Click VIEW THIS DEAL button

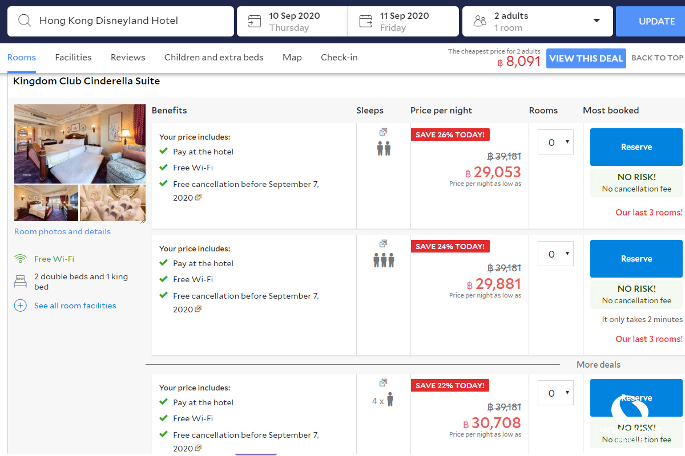click(x=586, y=58)
